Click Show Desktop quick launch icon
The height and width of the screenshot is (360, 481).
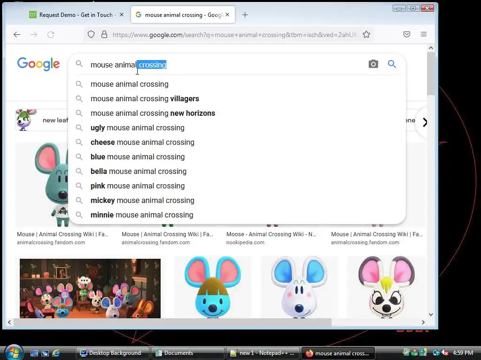tap(34, 353)
